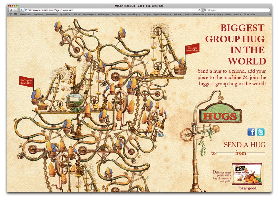Click the reload icon in address bar
This screenshot has width=278, height=200.
click(x=199, y=10)
